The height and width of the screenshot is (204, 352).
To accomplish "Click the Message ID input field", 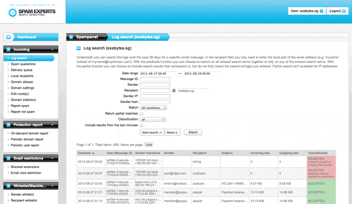I will click(155, 79).
